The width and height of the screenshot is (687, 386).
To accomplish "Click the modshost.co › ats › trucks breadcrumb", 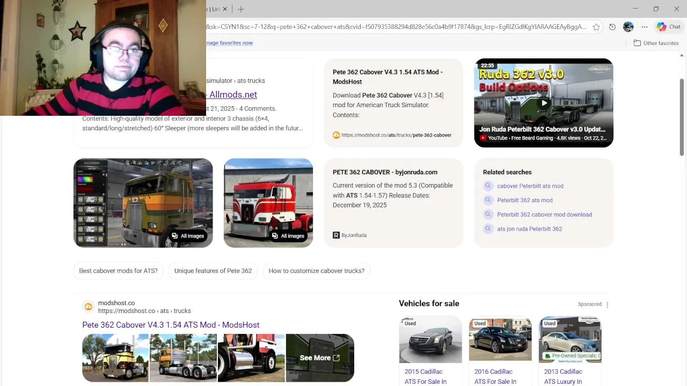I will click(x=144, y=311).
